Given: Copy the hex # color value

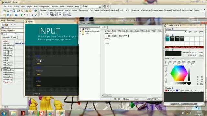Looking at the screenshot, I should coord(201,55).
